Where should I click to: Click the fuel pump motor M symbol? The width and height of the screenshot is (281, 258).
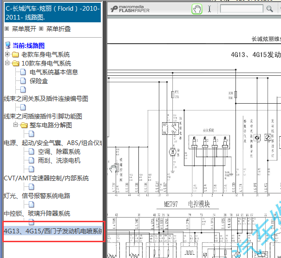173,152
